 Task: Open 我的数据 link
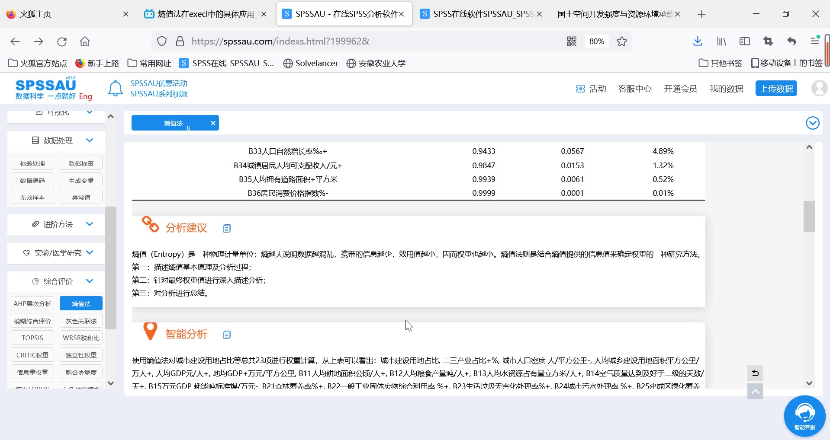click(726, 89)
